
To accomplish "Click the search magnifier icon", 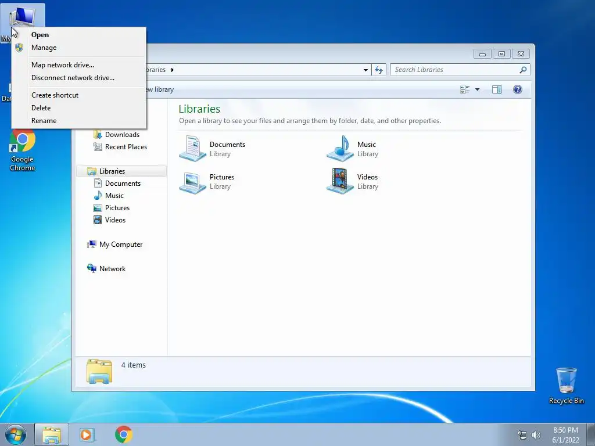I will tap(523, 70).
